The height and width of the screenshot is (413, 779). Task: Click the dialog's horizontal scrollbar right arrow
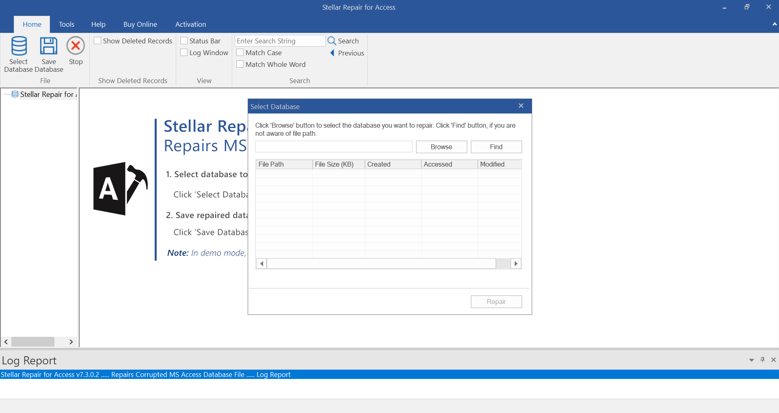[516, 263]
